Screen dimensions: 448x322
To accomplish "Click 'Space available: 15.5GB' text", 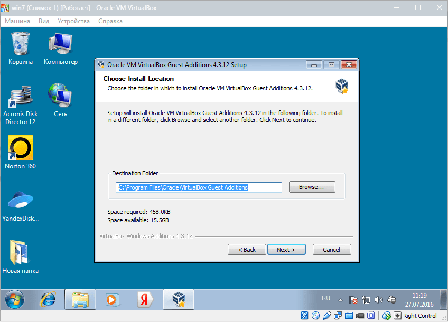I will (138, 220).
